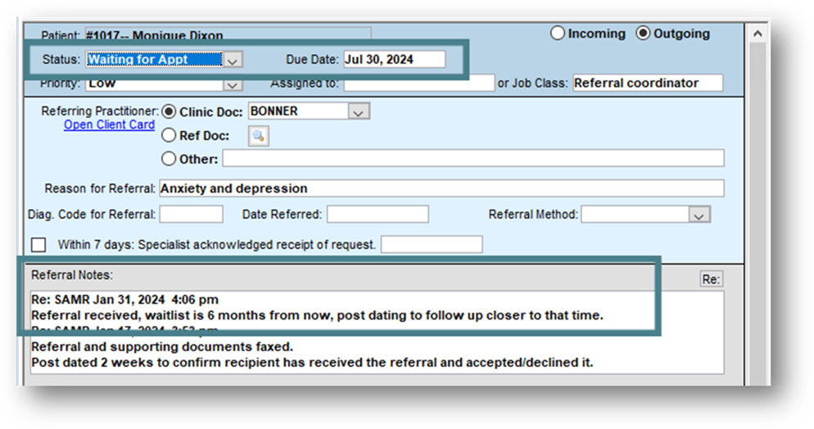Screen dimensions: 814x429
Task: Select the Incoming radio button
Action: [x=557, y=34]
